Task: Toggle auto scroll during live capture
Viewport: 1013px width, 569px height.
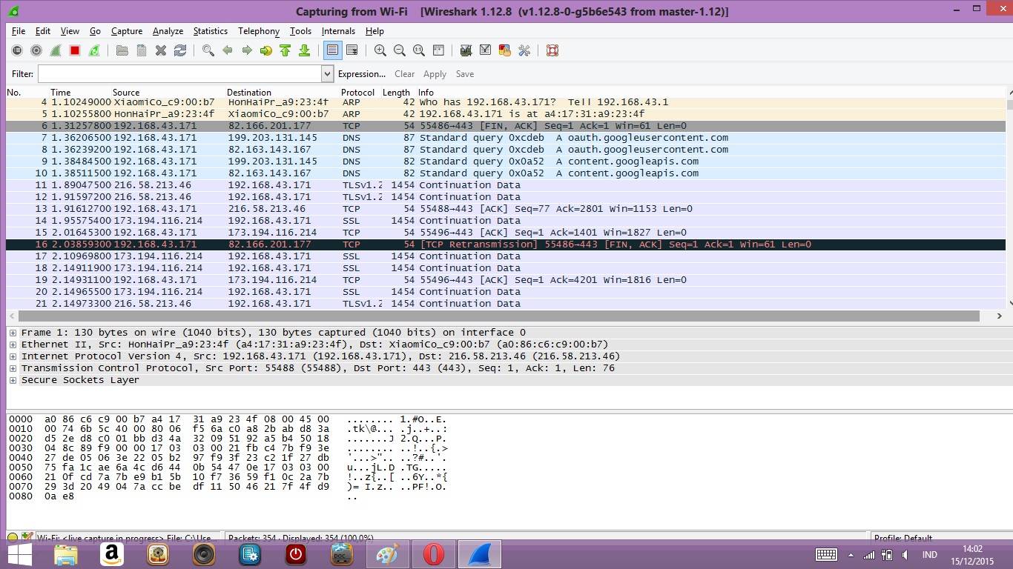Action: pos(352,50)
